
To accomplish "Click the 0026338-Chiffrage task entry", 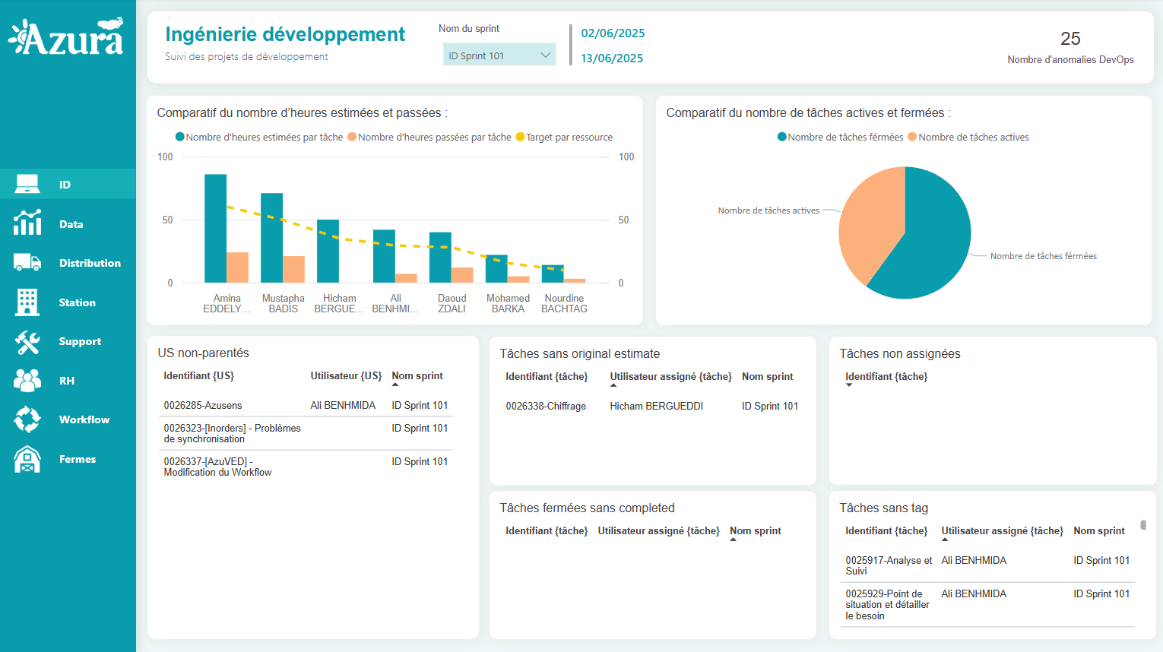I will pos(546,407).
